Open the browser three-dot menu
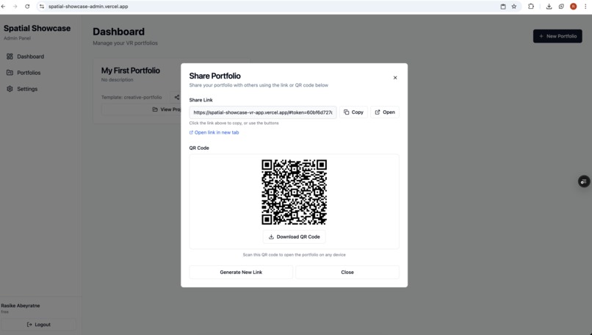 585,7
